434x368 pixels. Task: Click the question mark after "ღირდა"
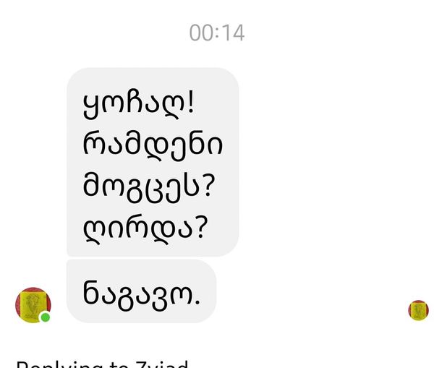pos(202,228)
